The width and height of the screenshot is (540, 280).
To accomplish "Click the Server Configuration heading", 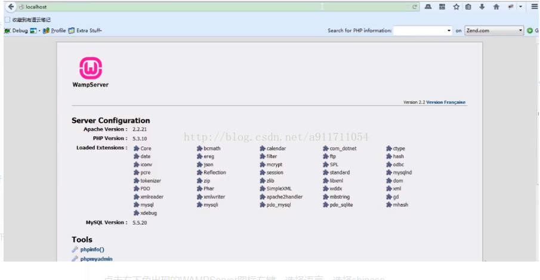I will pyautogui.click(x=110, y=120).
